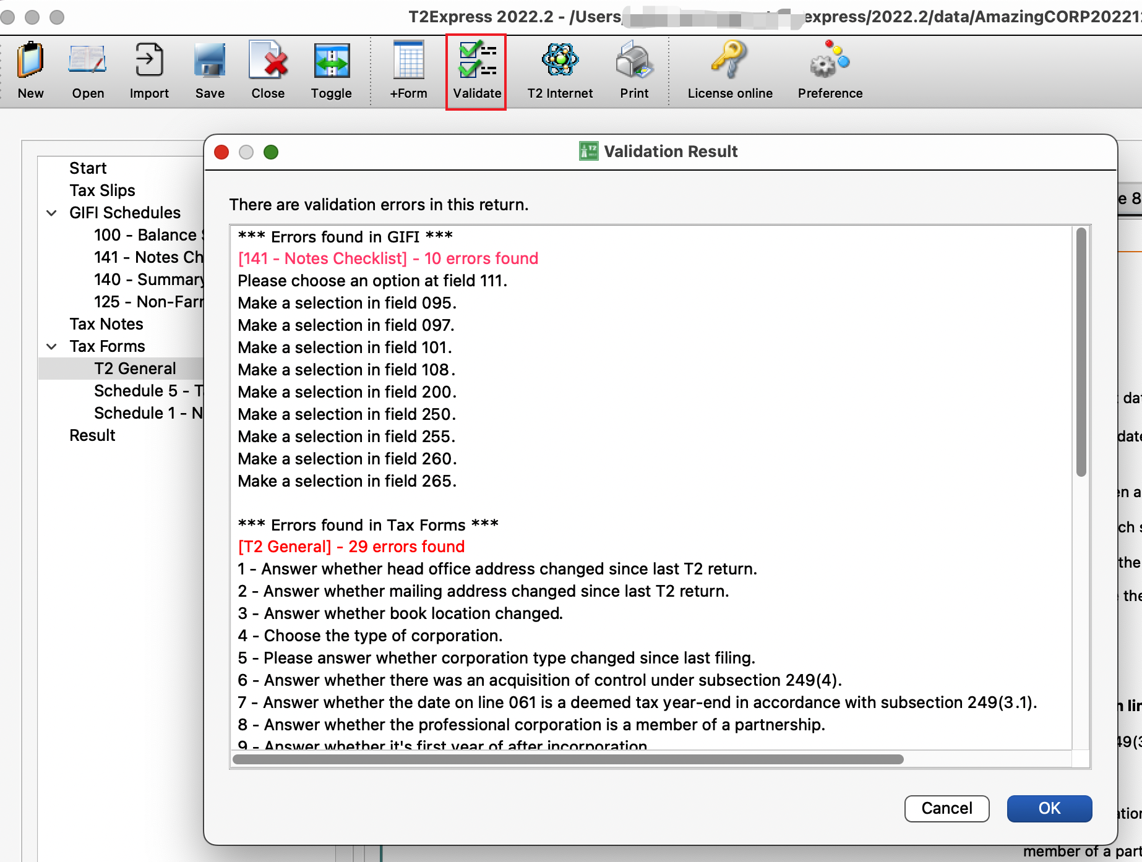1142x862 pixels.
Task: Open a file with the Open icon
Action: [x=88, y=70]
